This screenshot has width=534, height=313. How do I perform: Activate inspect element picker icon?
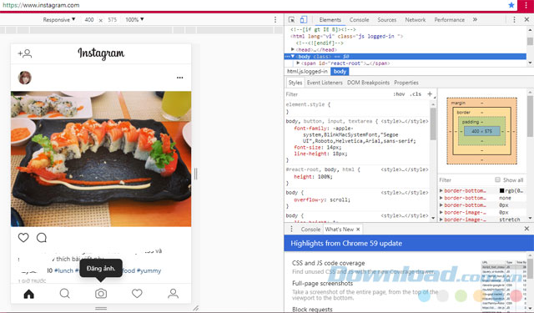tap(291, 20)
